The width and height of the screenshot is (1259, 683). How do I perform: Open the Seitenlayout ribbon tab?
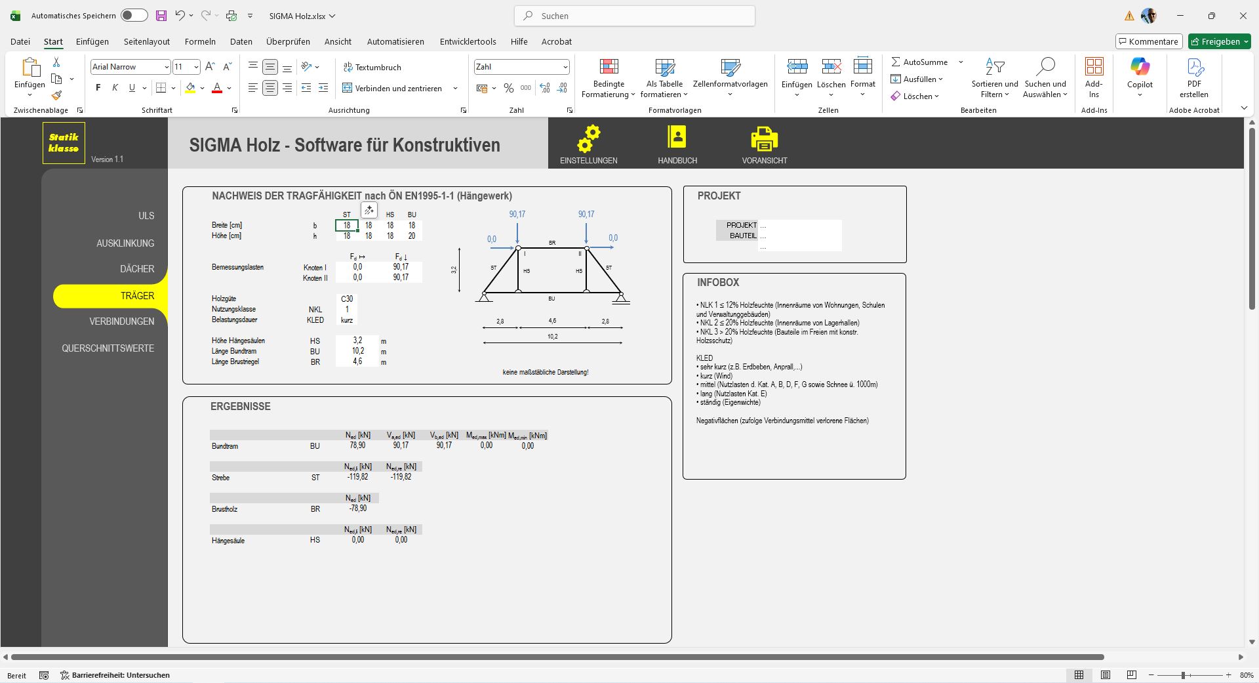pyautogui.click(x=147, y=41)
